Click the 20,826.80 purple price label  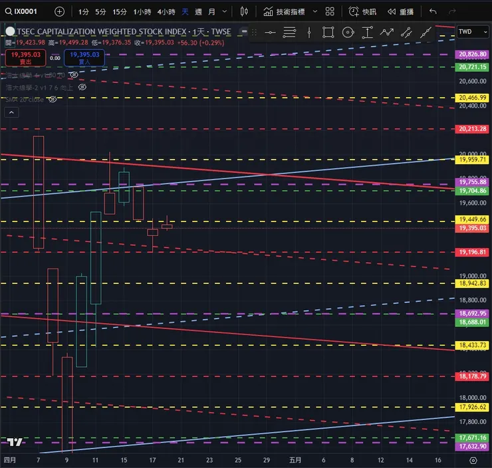coord(472,55)
